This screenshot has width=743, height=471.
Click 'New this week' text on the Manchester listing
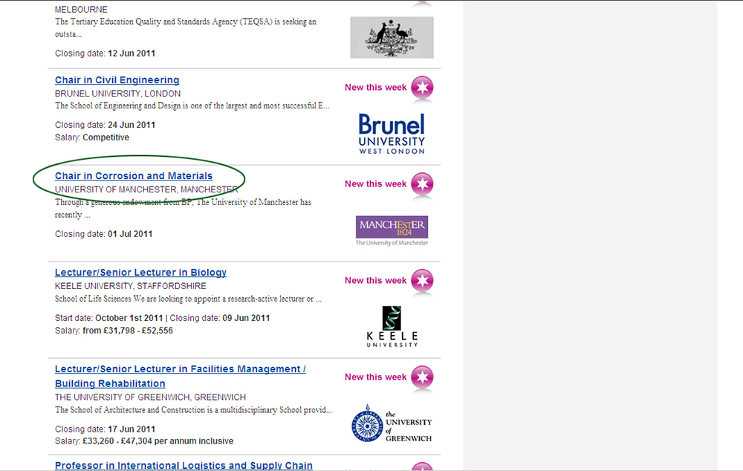tap(375, 184)
